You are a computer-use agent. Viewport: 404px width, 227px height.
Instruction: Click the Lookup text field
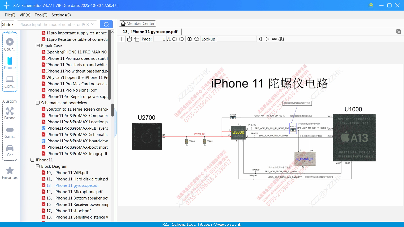(237, 39)
